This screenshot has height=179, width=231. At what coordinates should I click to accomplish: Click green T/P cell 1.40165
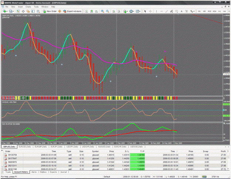tap(137, 155)
